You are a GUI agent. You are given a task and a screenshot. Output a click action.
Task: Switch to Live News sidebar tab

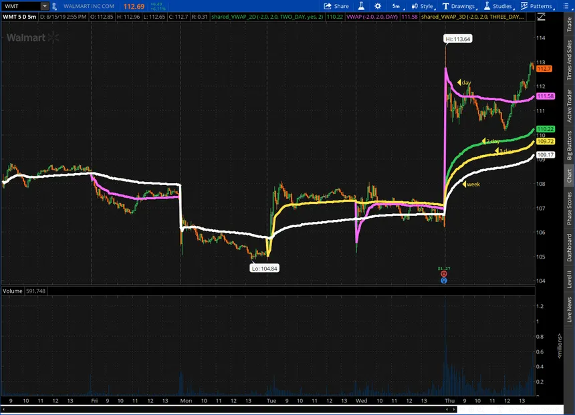coord(569,310)
